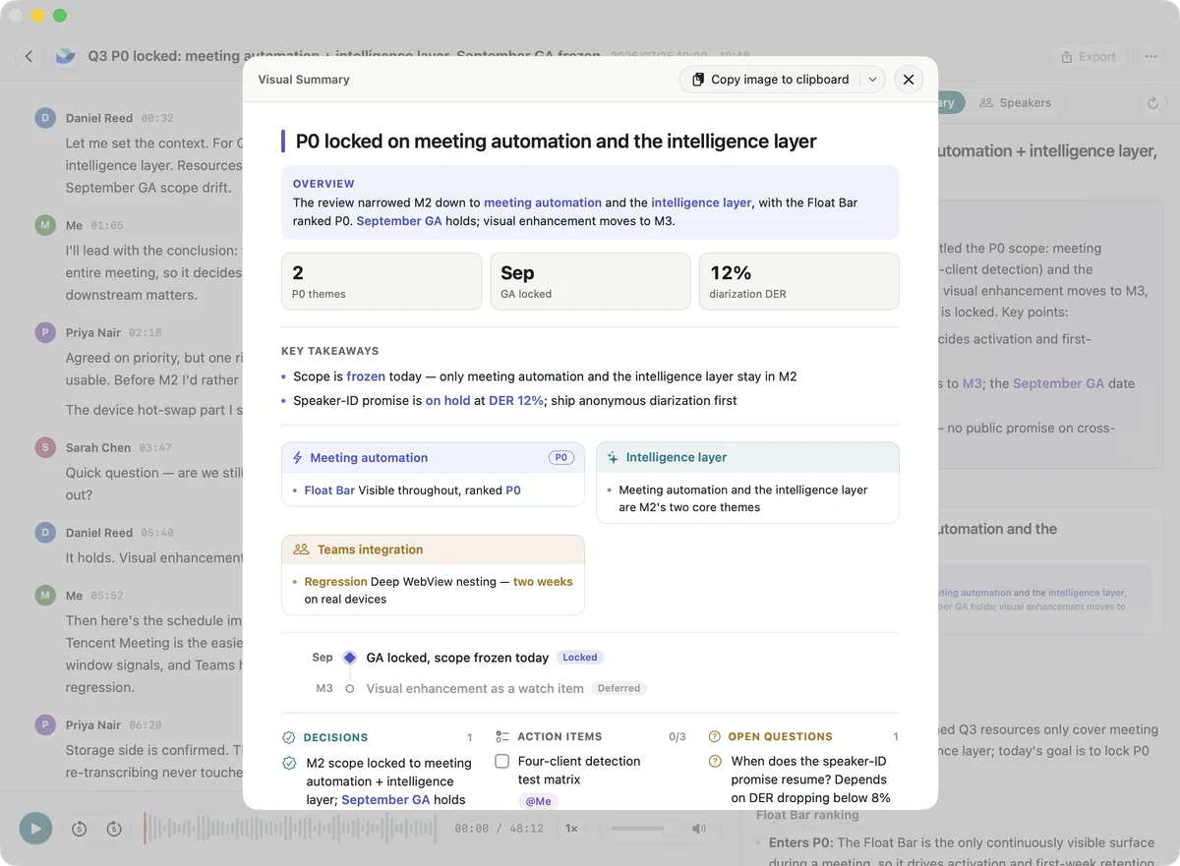
Task: Click the 'on hold' highlighted text
Action: pos(447,401)
